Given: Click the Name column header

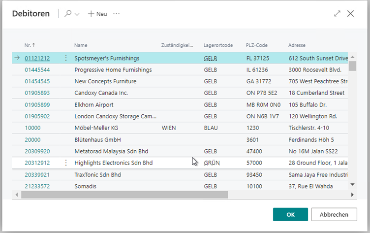Looking at the screenshot, I should click(x=81, y=45).
